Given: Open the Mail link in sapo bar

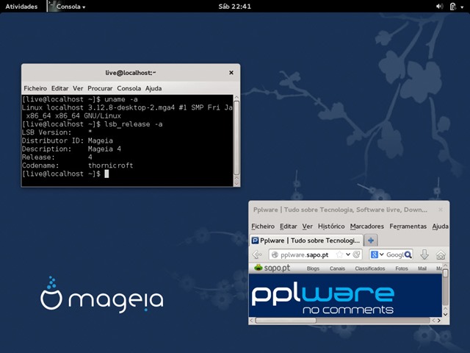Looking at the screenshot, I should (x=422, y=268).
